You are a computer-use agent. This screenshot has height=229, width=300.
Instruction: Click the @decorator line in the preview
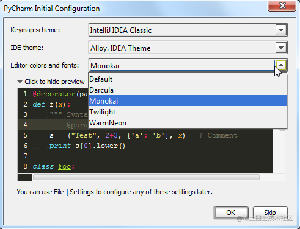pos(60,94)
